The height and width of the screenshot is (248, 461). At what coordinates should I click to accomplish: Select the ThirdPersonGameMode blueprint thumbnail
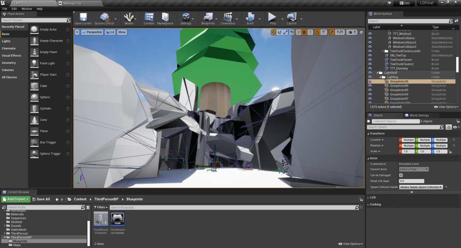(x=117, y=219)
